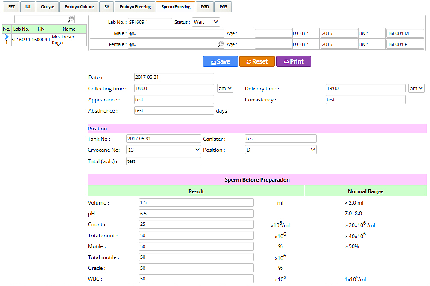Switch to Embryo Freezing tab
Screen dimensions: 430x286
pyautogui.click(x=135, y=7)
